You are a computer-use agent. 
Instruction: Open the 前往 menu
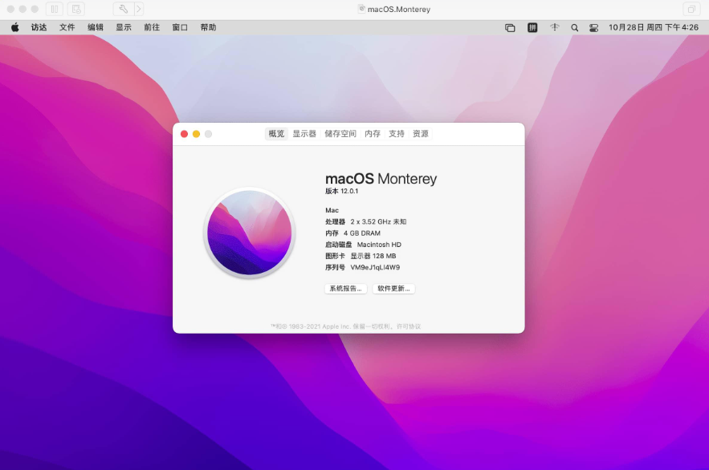coord(152,27)
